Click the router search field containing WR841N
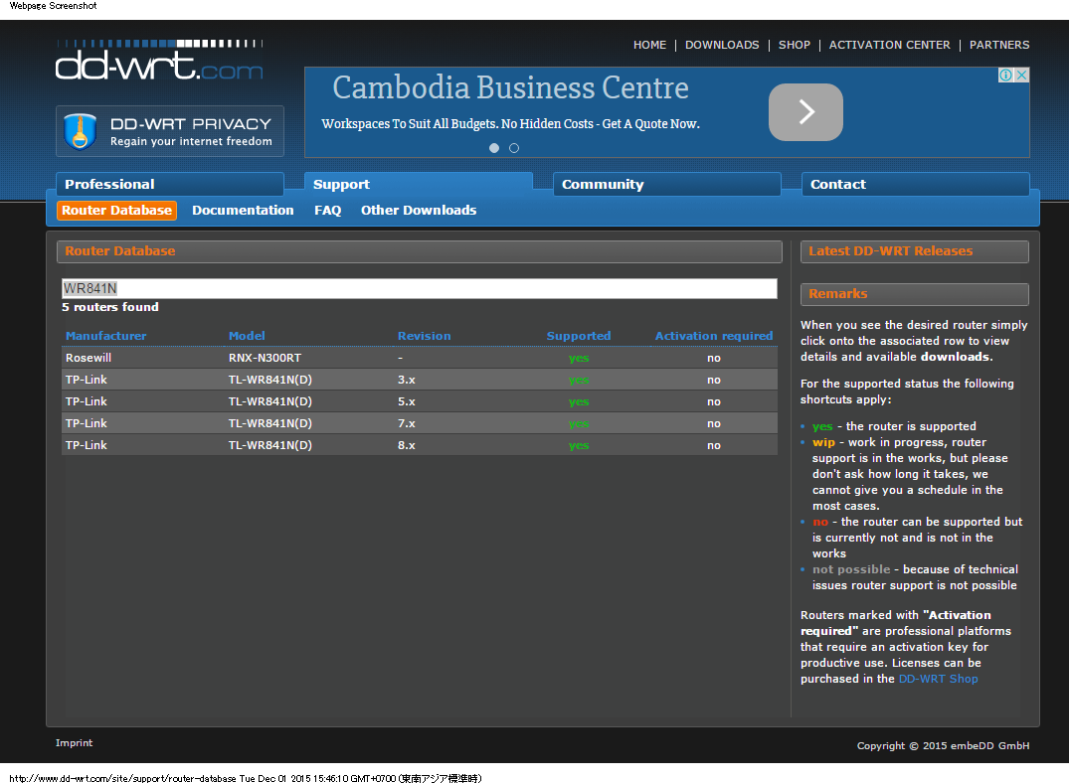The image size is (1069, 783). tap(420, 288)
